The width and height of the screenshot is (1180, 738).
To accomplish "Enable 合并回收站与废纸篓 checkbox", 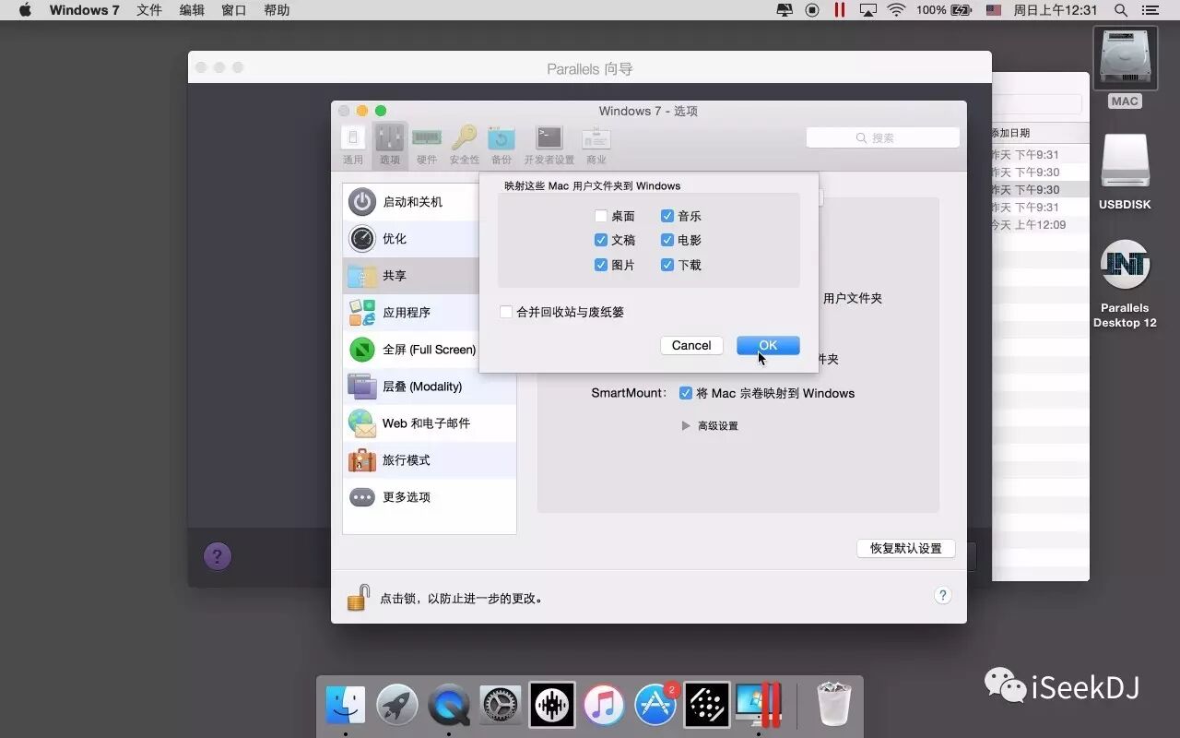I will point(506,312).
